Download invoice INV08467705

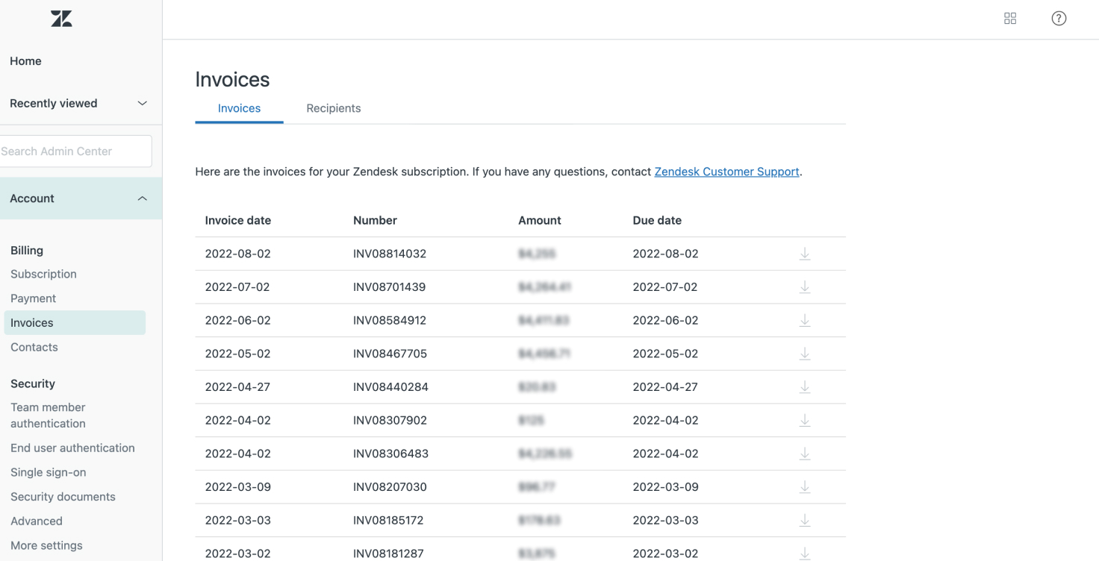coord(805,354)
